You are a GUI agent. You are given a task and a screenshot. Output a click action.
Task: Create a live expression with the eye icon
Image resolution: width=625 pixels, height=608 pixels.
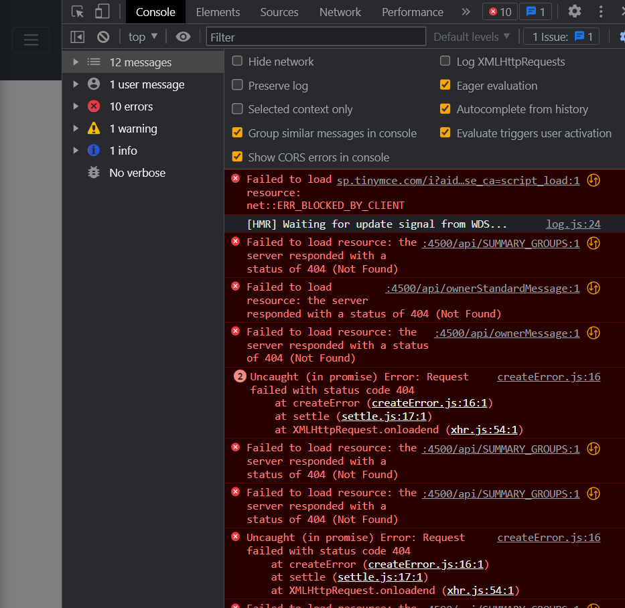[183, 37]
